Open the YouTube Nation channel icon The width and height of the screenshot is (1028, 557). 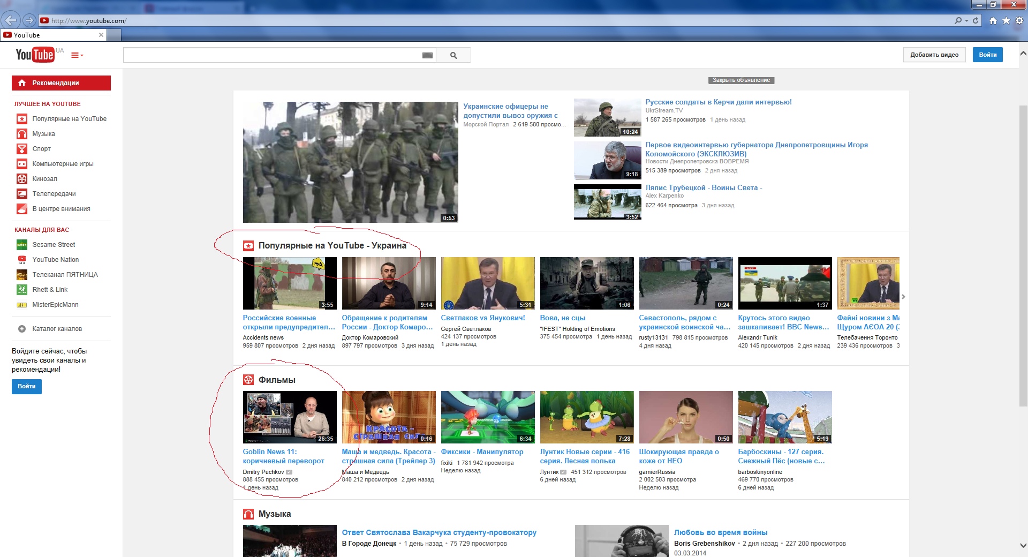tap(22, 260)
